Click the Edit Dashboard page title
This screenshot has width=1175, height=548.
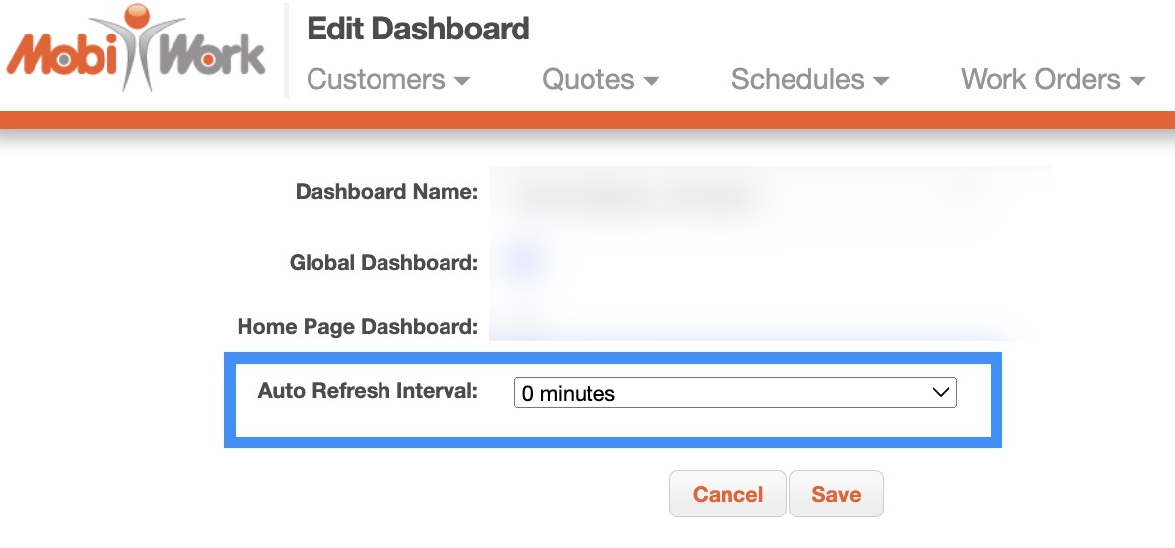[418, 29]
